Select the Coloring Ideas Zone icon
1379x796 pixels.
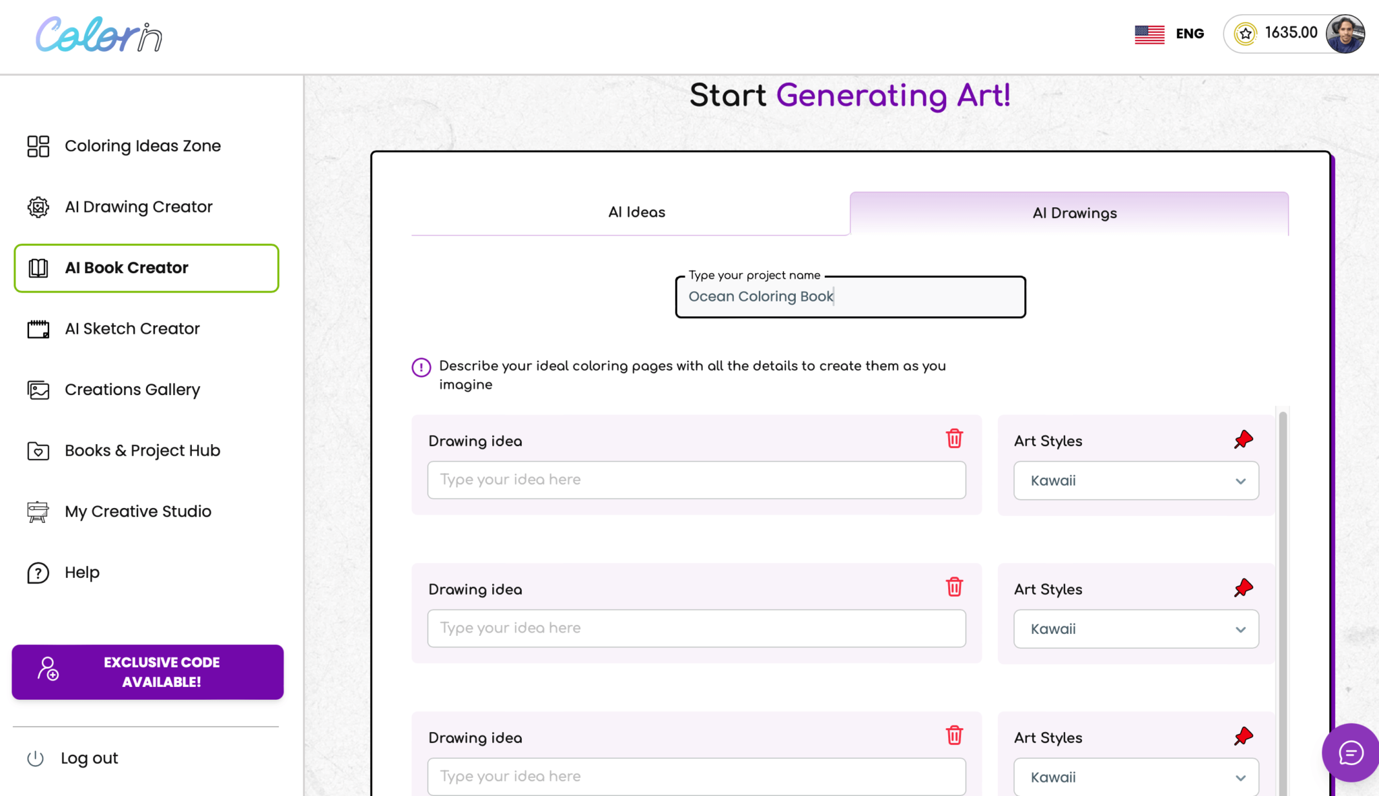tap(38, 146)
